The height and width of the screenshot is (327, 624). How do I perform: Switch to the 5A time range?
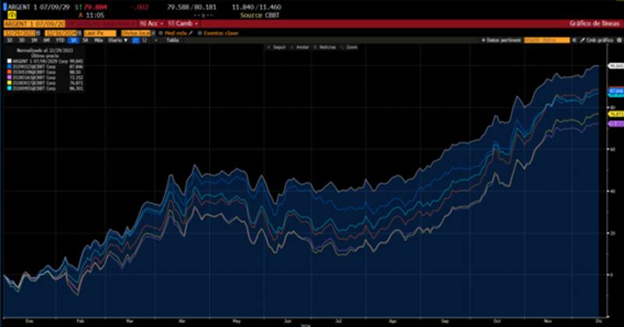pos(85,39)
